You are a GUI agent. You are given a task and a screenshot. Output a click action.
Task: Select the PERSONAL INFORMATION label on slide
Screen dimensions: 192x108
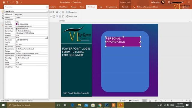point(123,42)
